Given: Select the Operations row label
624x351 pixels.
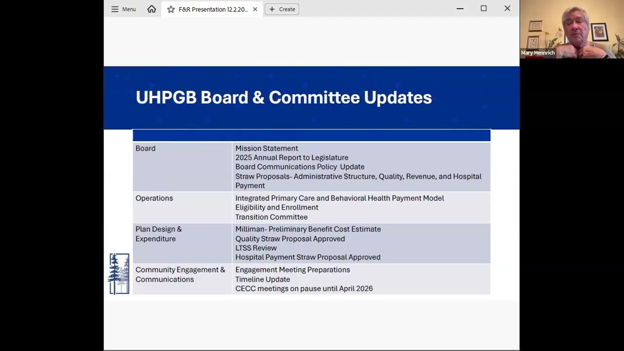Looking at the screenshot, I should coord(154,198).
